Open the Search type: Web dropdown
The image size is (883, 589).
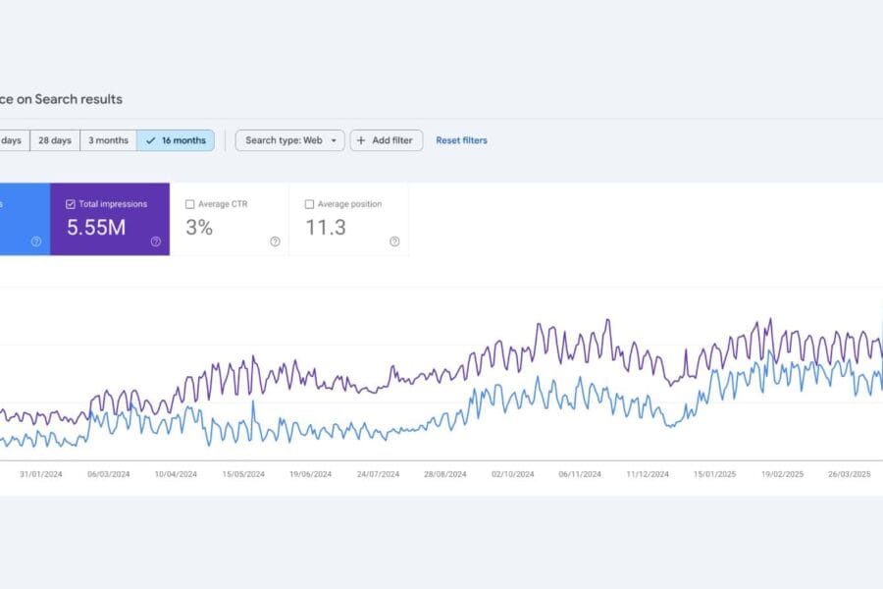click(x=289, y=140)
